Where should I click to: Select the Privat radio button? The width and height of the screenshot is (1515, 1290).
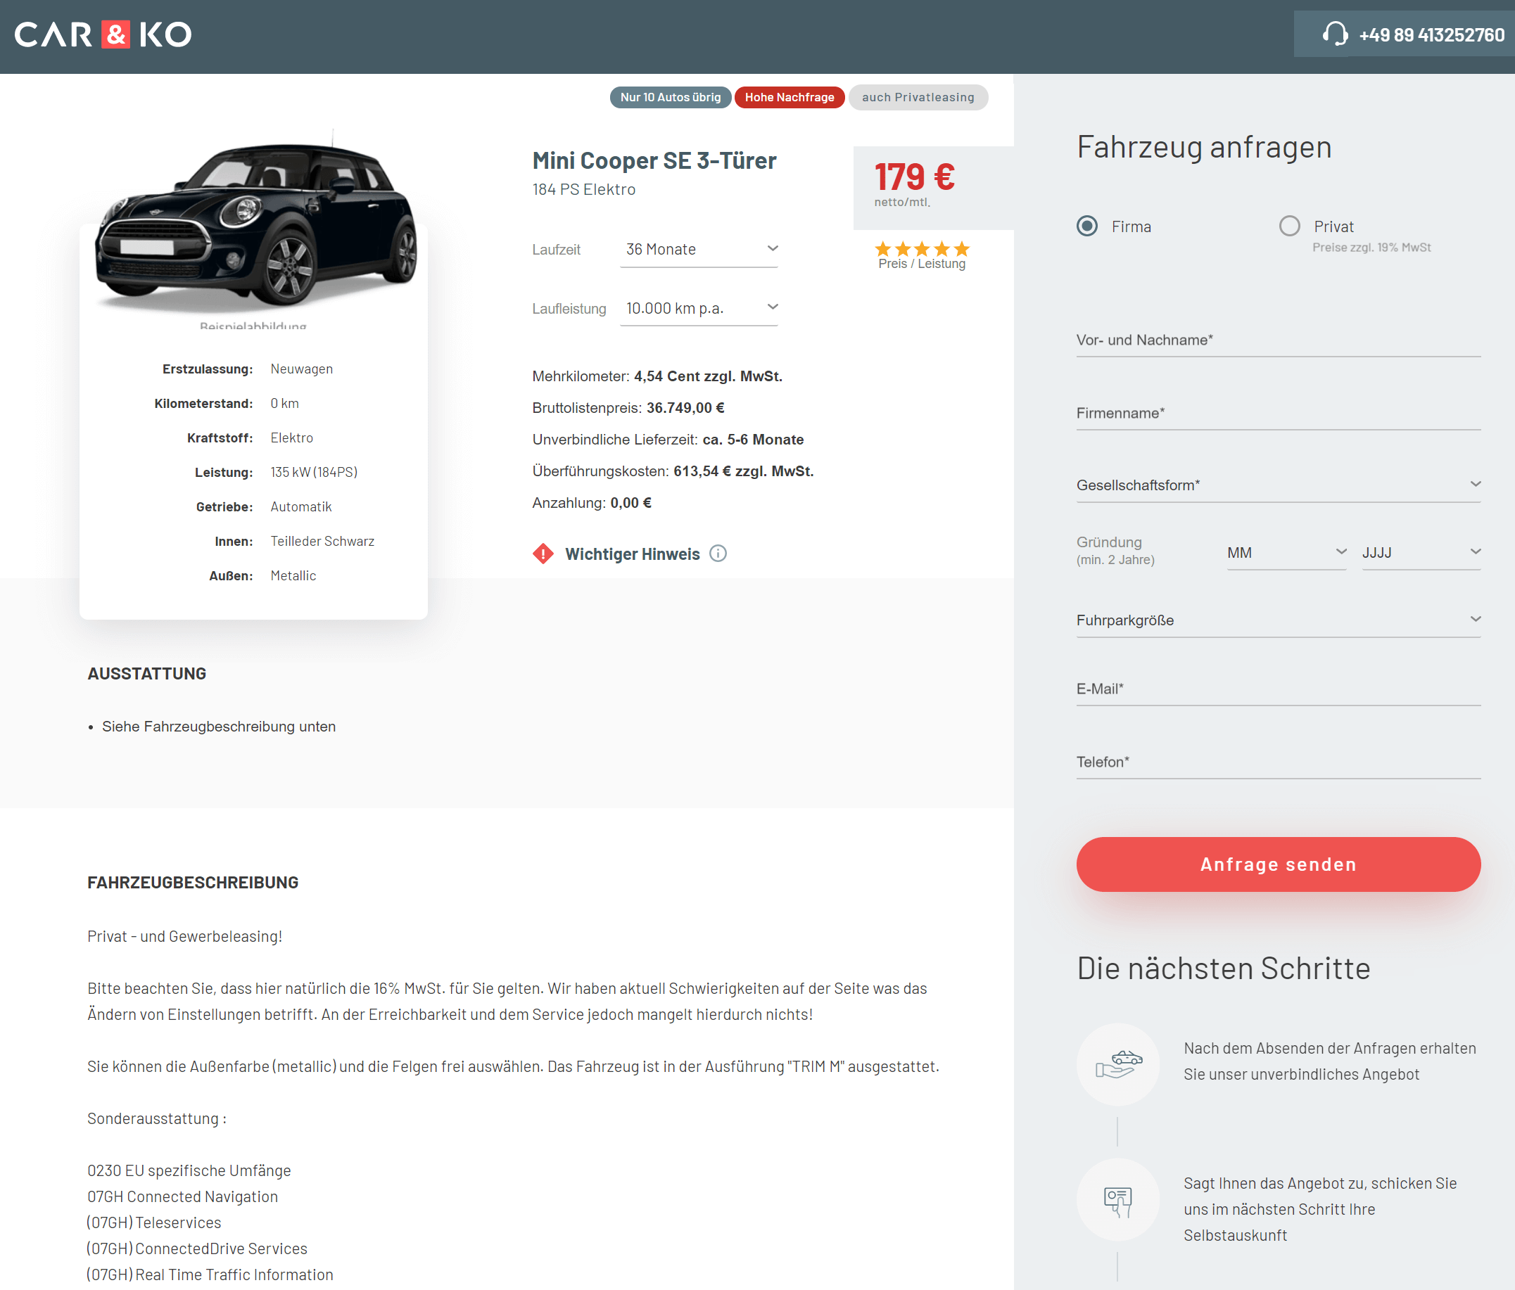(1289, 226)
